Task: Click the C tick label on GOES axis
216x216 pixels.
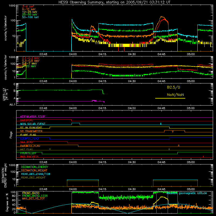Action: [15, 84]
